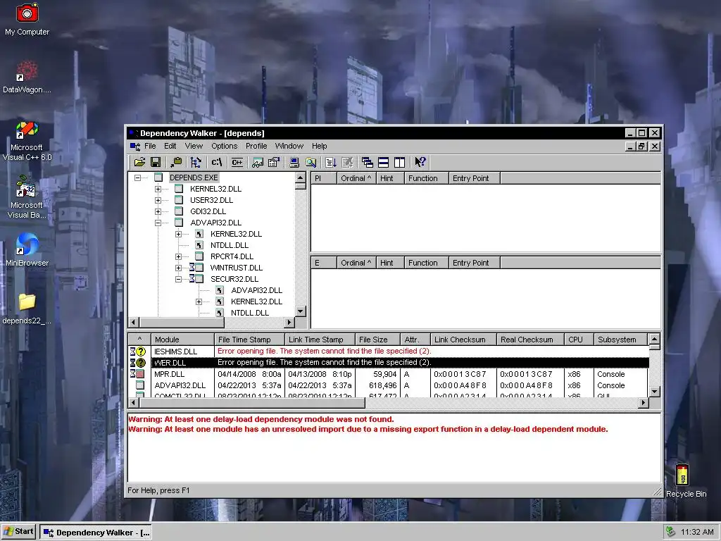
Task: Open the System Information computer icon
Action: (294, 162)
